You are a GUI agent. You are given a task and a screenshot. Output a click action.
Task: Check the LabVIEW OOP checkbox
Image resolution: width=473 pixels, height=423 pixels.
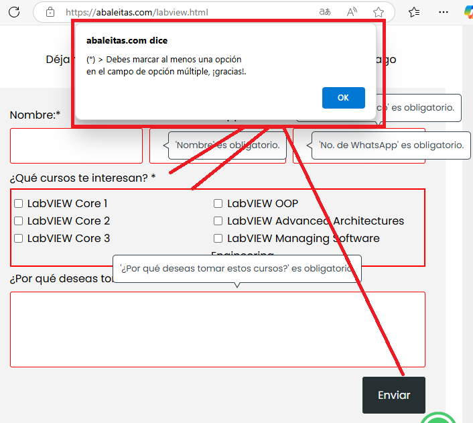tap(218, 204)
